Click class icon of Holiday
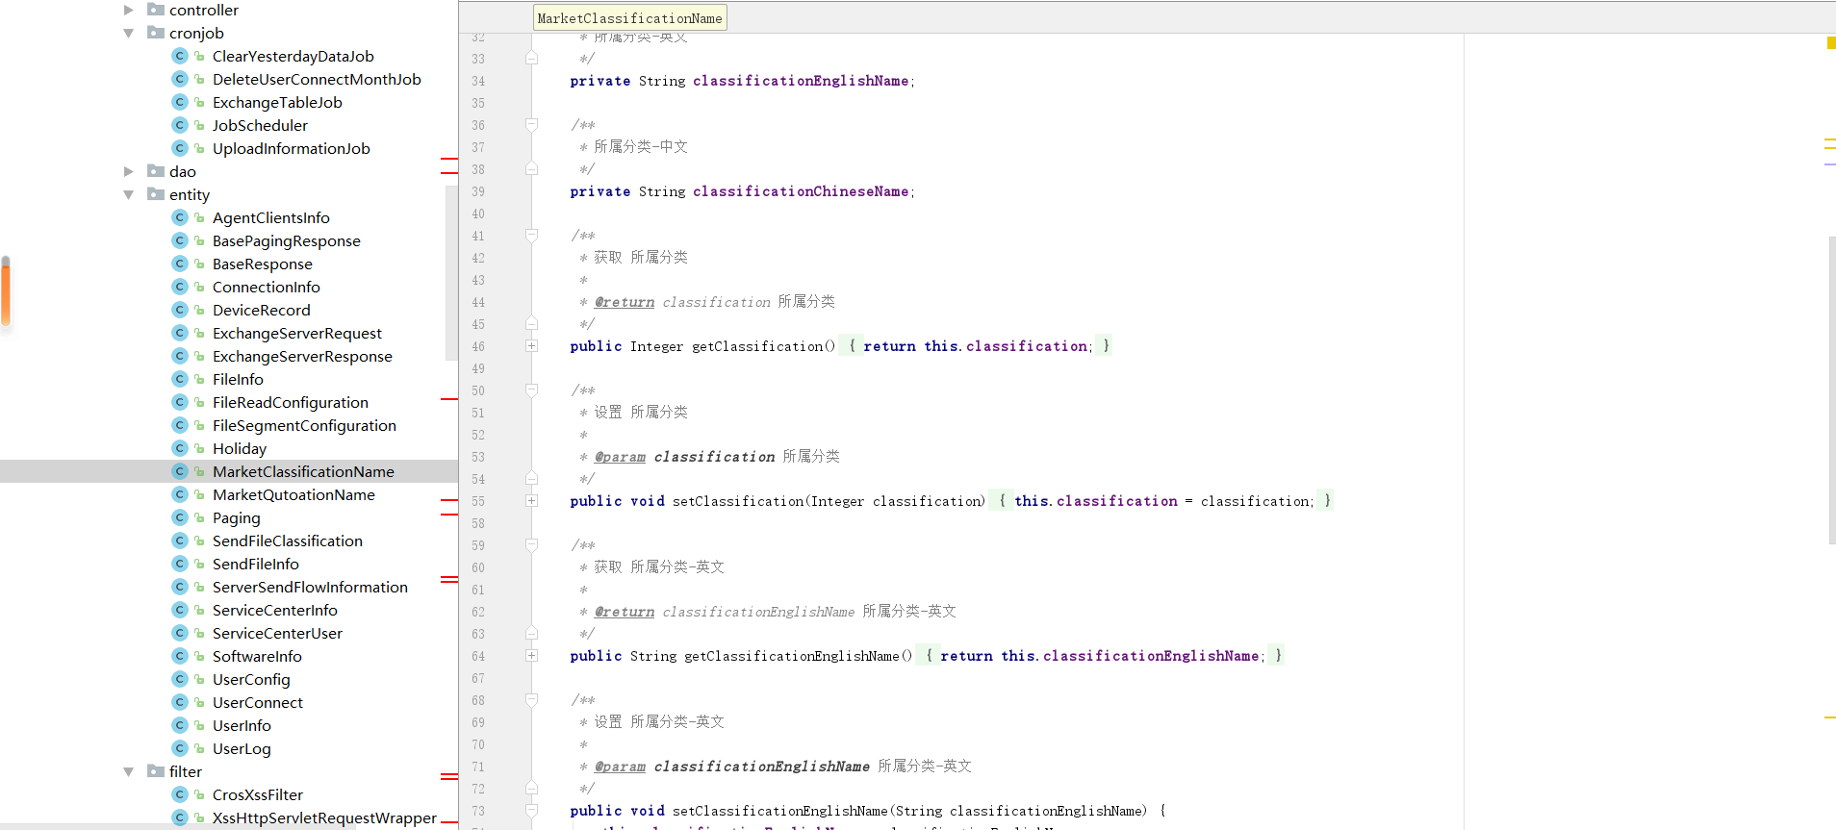Screen dimensions: 1836x830 pos(180,448)
